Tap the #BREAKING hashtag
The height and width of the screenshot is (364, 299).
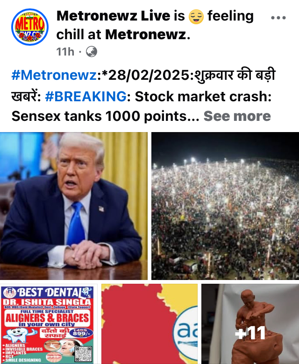(x=85, y=96)
